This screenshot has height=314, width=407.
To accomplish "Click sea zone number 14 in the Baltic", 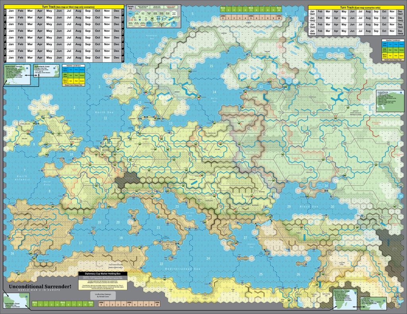I will click(x=214, y=92).
